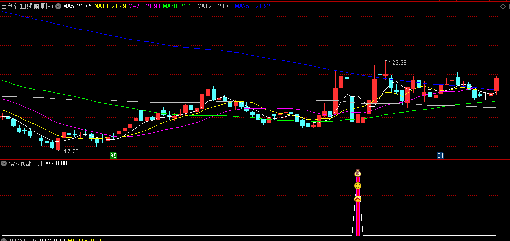The image size is (510, 241).
Task: Open the dropdown beside 低位底部主升 indicator
Action: 4,163
